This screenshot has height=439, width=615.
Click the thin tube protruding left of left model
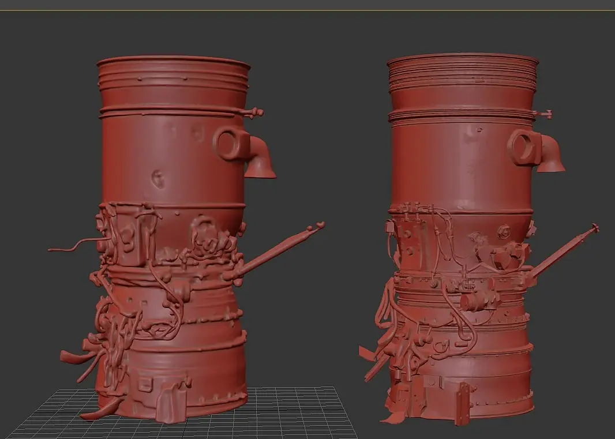coord(74,245)
